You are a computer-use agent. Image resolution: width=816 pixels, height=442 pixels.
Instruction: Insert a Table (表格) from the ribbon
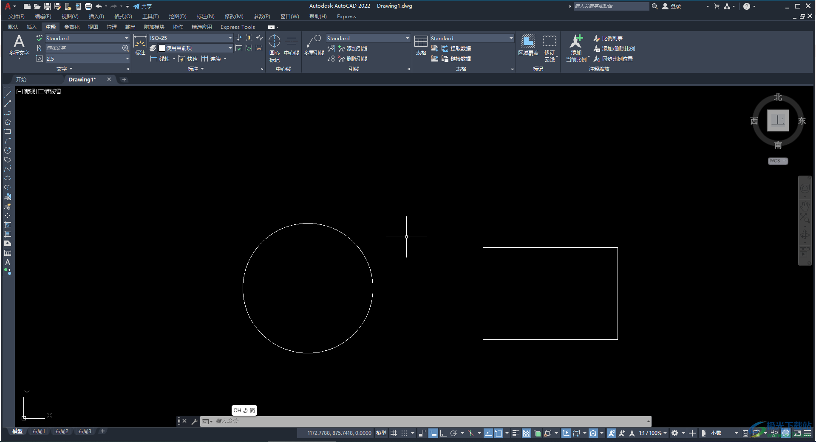click(421, 45)
